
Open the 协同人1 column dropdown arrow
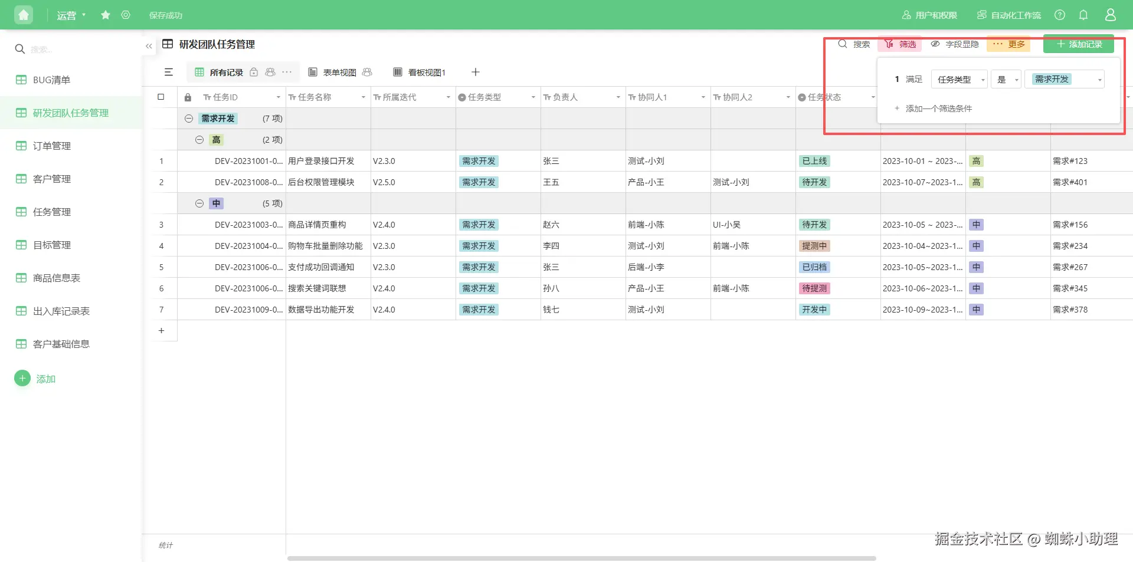click(x=703, y=97)
